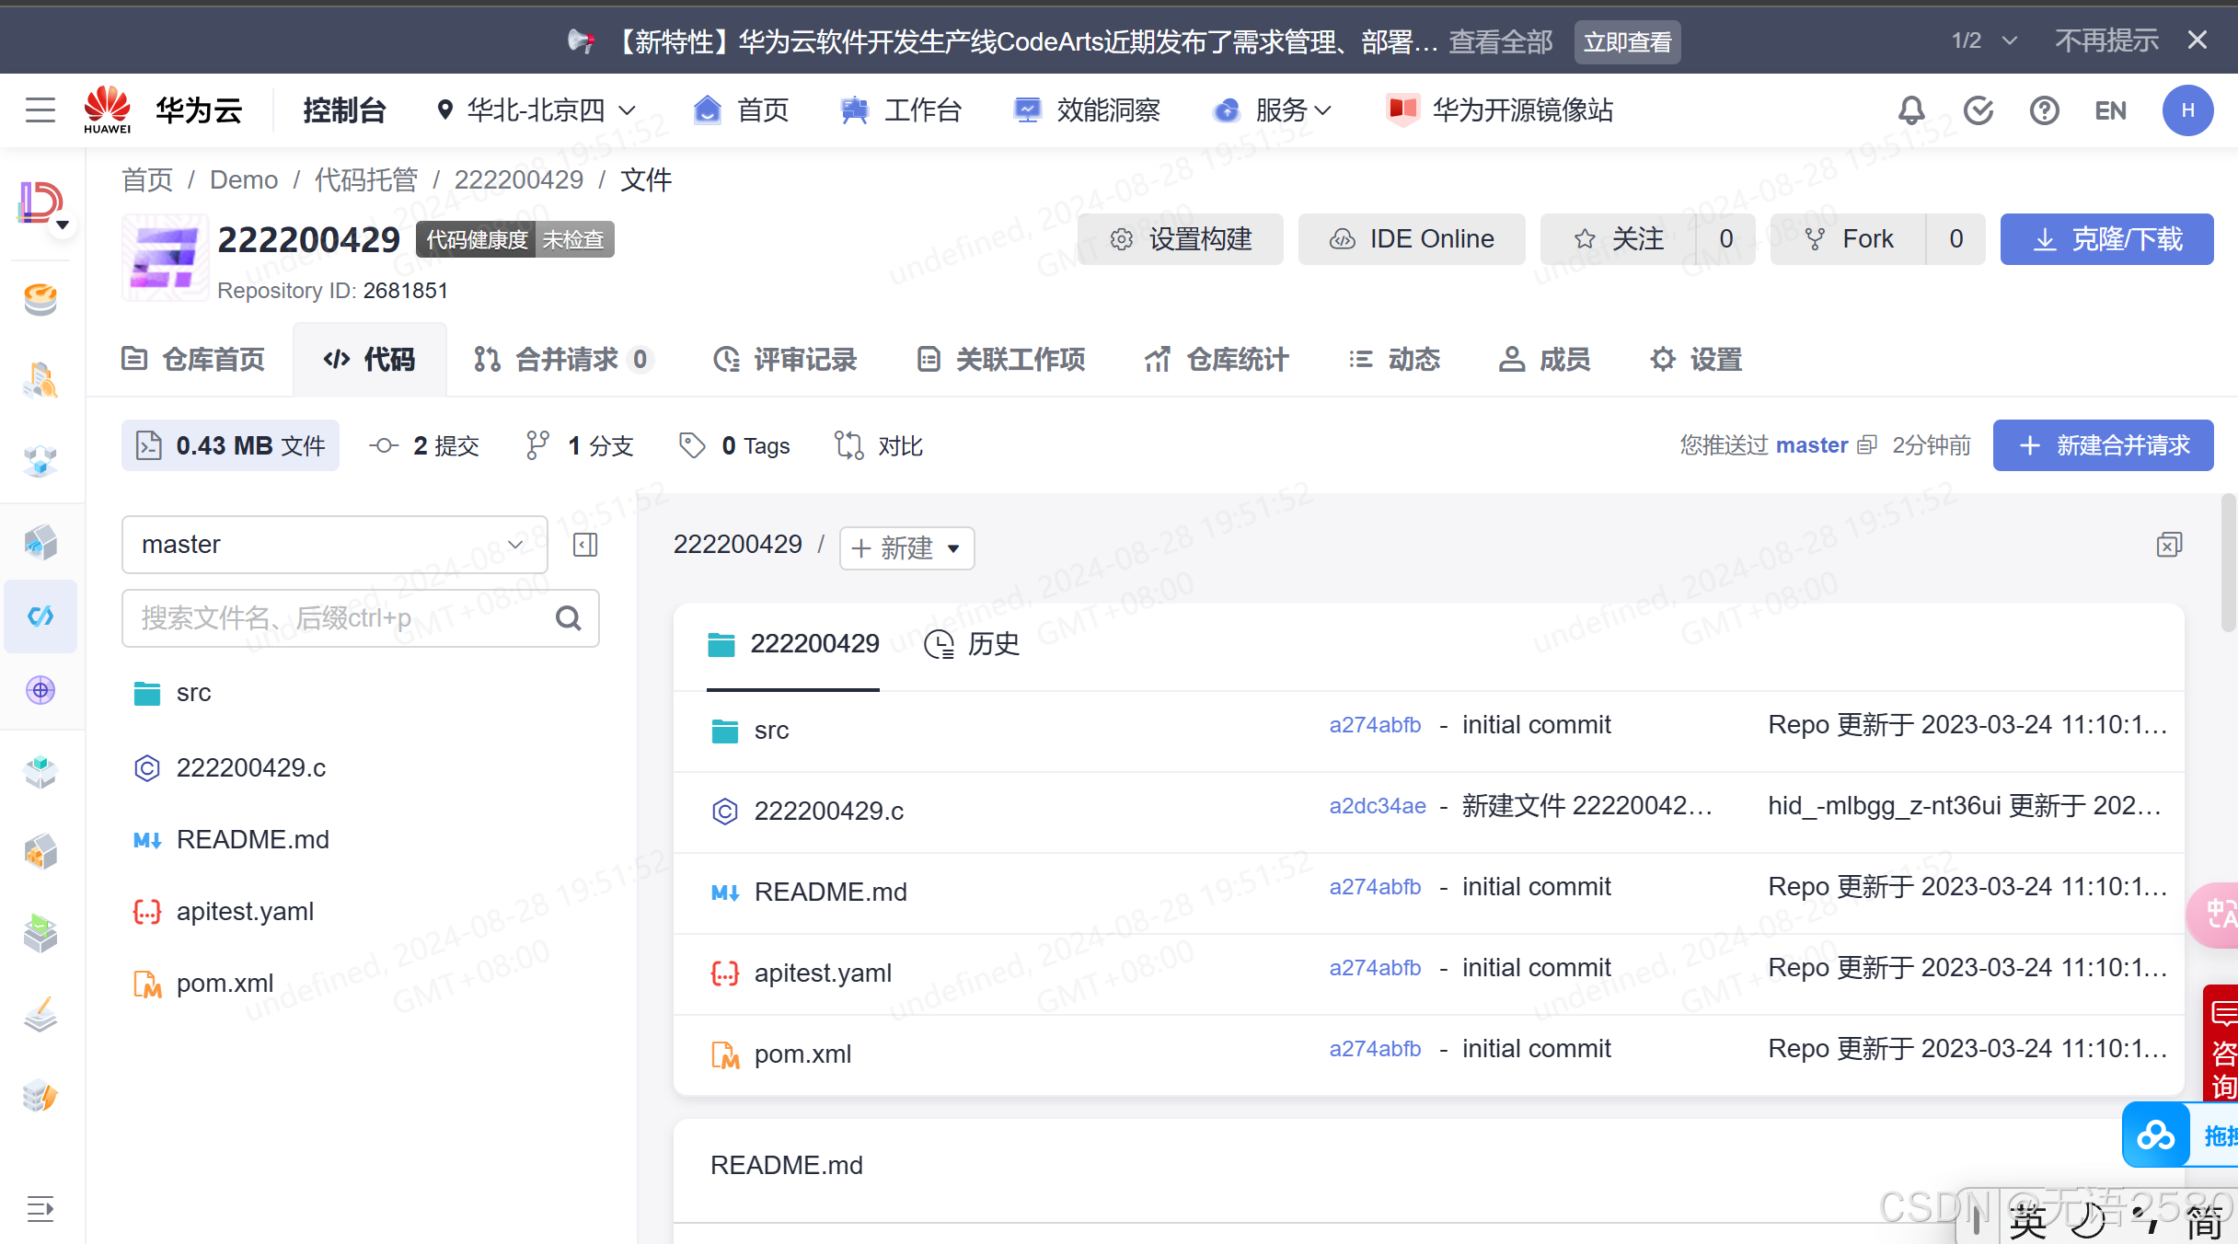2238x1244 pixels.
Task: Click 新建合并请求 button
Action: coord(2104,445)
